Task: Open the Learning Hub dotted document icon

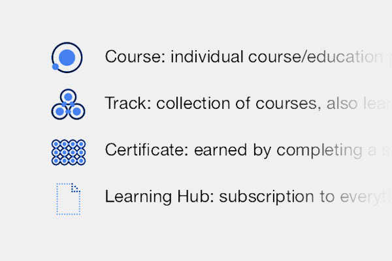Action: 69,198
